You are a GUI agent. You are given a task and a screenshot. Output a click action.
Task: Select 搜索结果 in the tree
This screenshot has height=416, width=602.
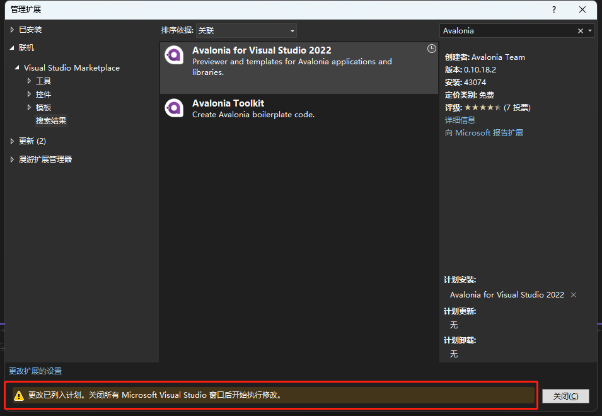click(x=51, y=120)
